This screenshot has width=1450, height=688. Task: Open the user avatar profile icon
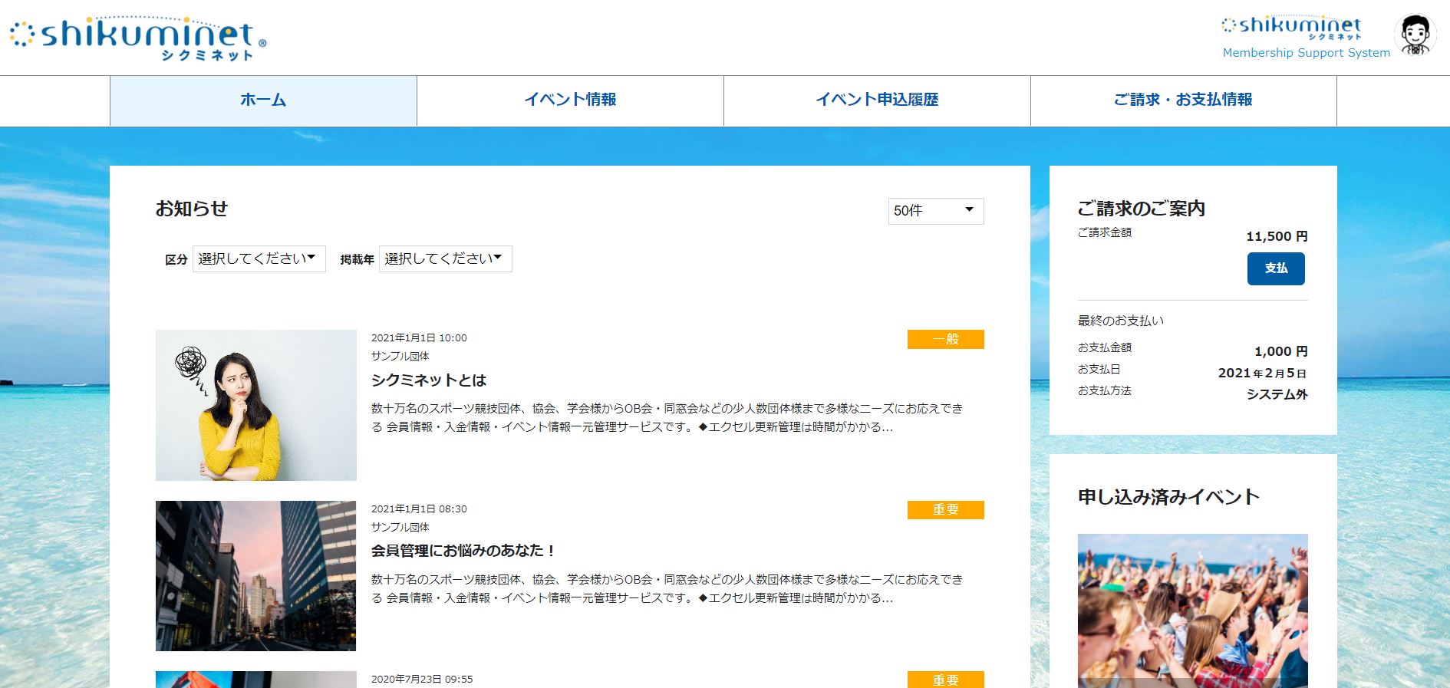click(x=1415, y=35)
